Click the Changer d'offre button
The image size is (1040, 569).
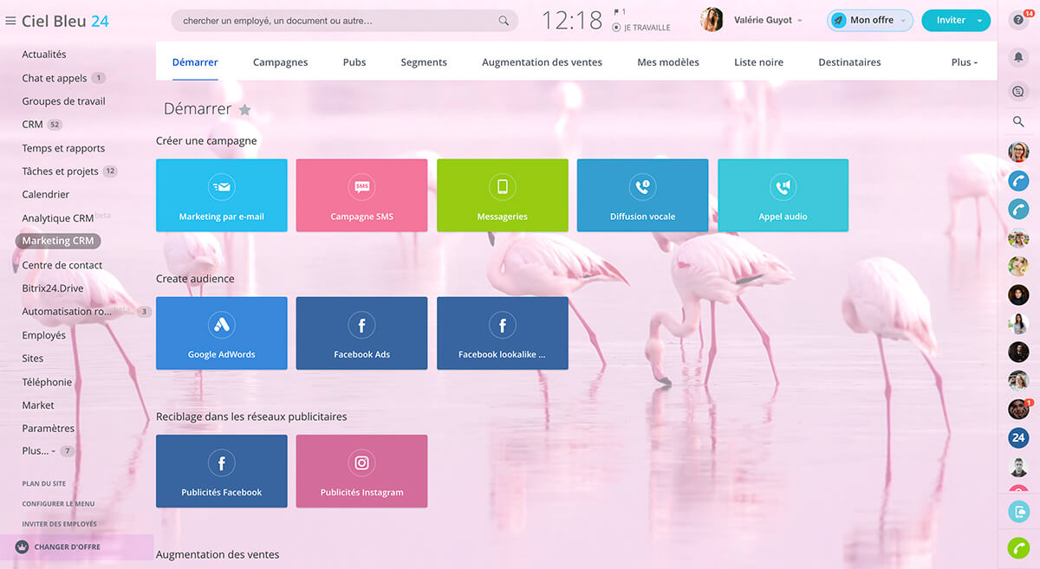(x=67, y=547)
